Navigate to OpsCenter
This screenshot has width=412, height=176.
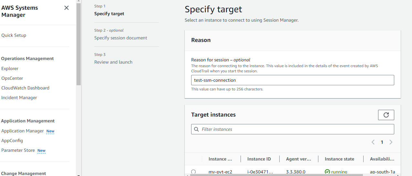pos(12,78)
